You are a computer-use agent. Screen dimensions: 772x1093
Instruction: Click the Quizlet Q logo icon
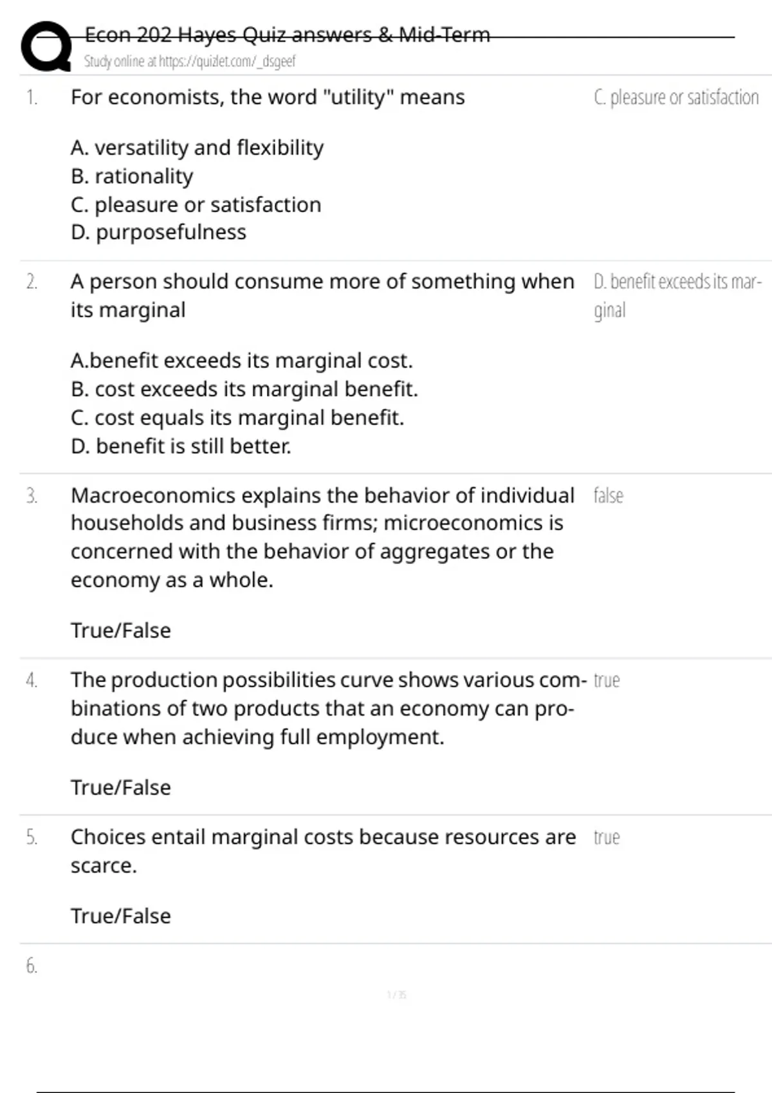click(x=46, y=45)
